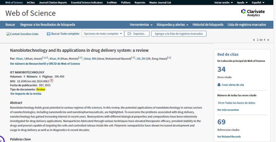The image size is (276, 142).
Task: Click Agregar a la lista de registros marcados
Action: [179, 34]
